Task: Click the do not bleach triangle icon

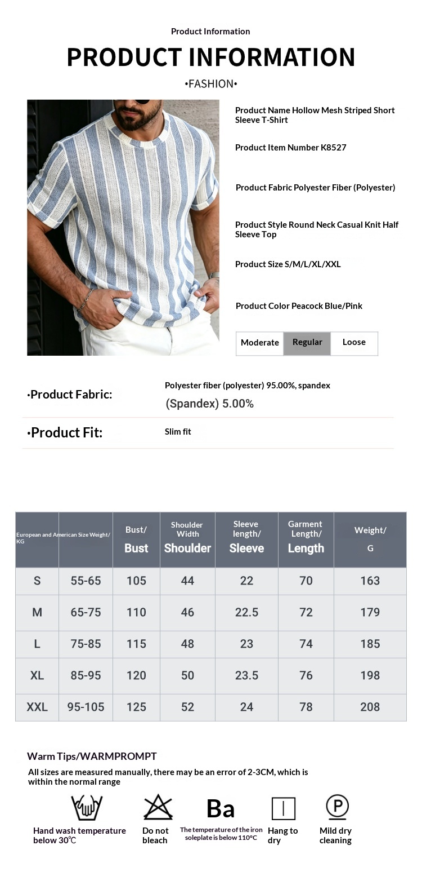Action: pos(158,807)
